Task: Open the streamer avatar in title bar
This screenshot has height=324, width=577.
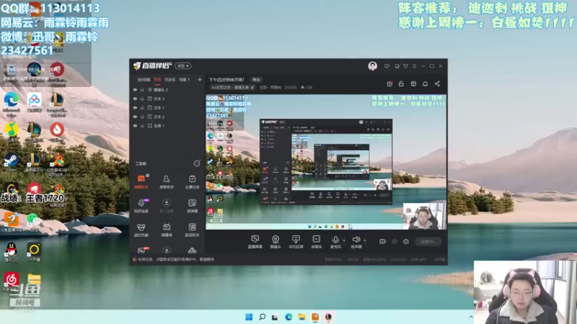Action: pos(372,66)
